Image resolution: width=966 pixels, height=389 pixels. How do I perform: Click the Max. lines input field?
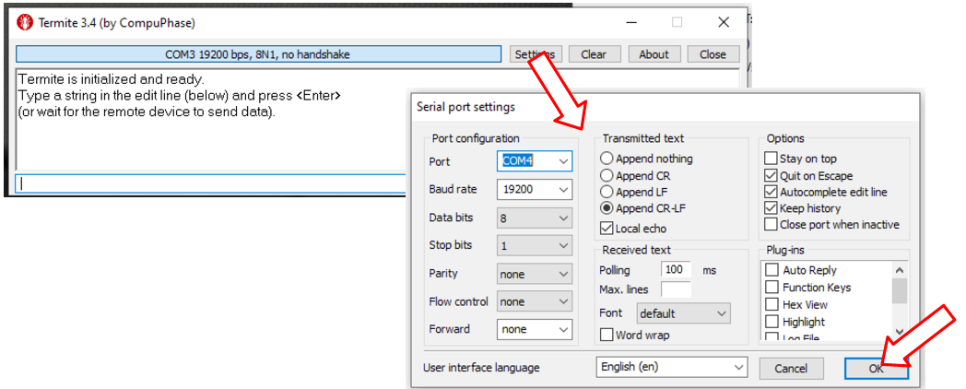[676, 289]
